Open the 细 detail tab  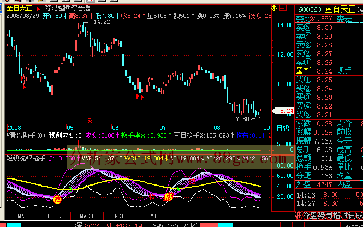[x=298, y=216]
